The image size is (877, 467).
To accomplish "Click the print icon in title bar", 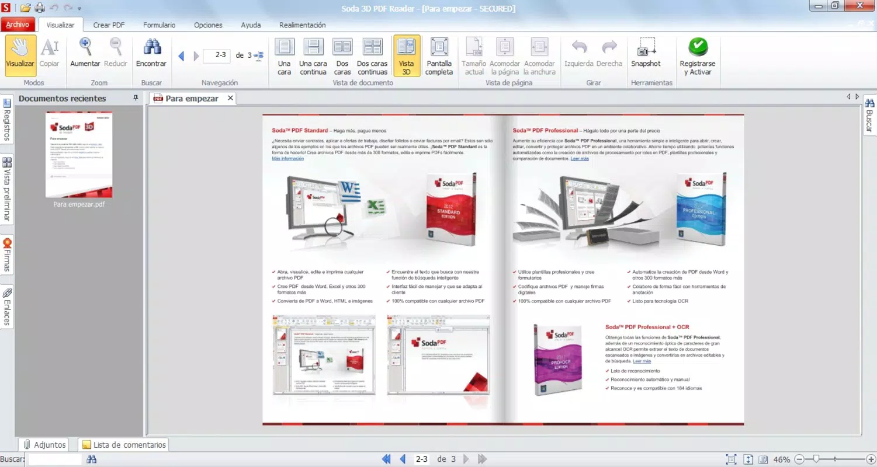I will (x=40, y=8).
